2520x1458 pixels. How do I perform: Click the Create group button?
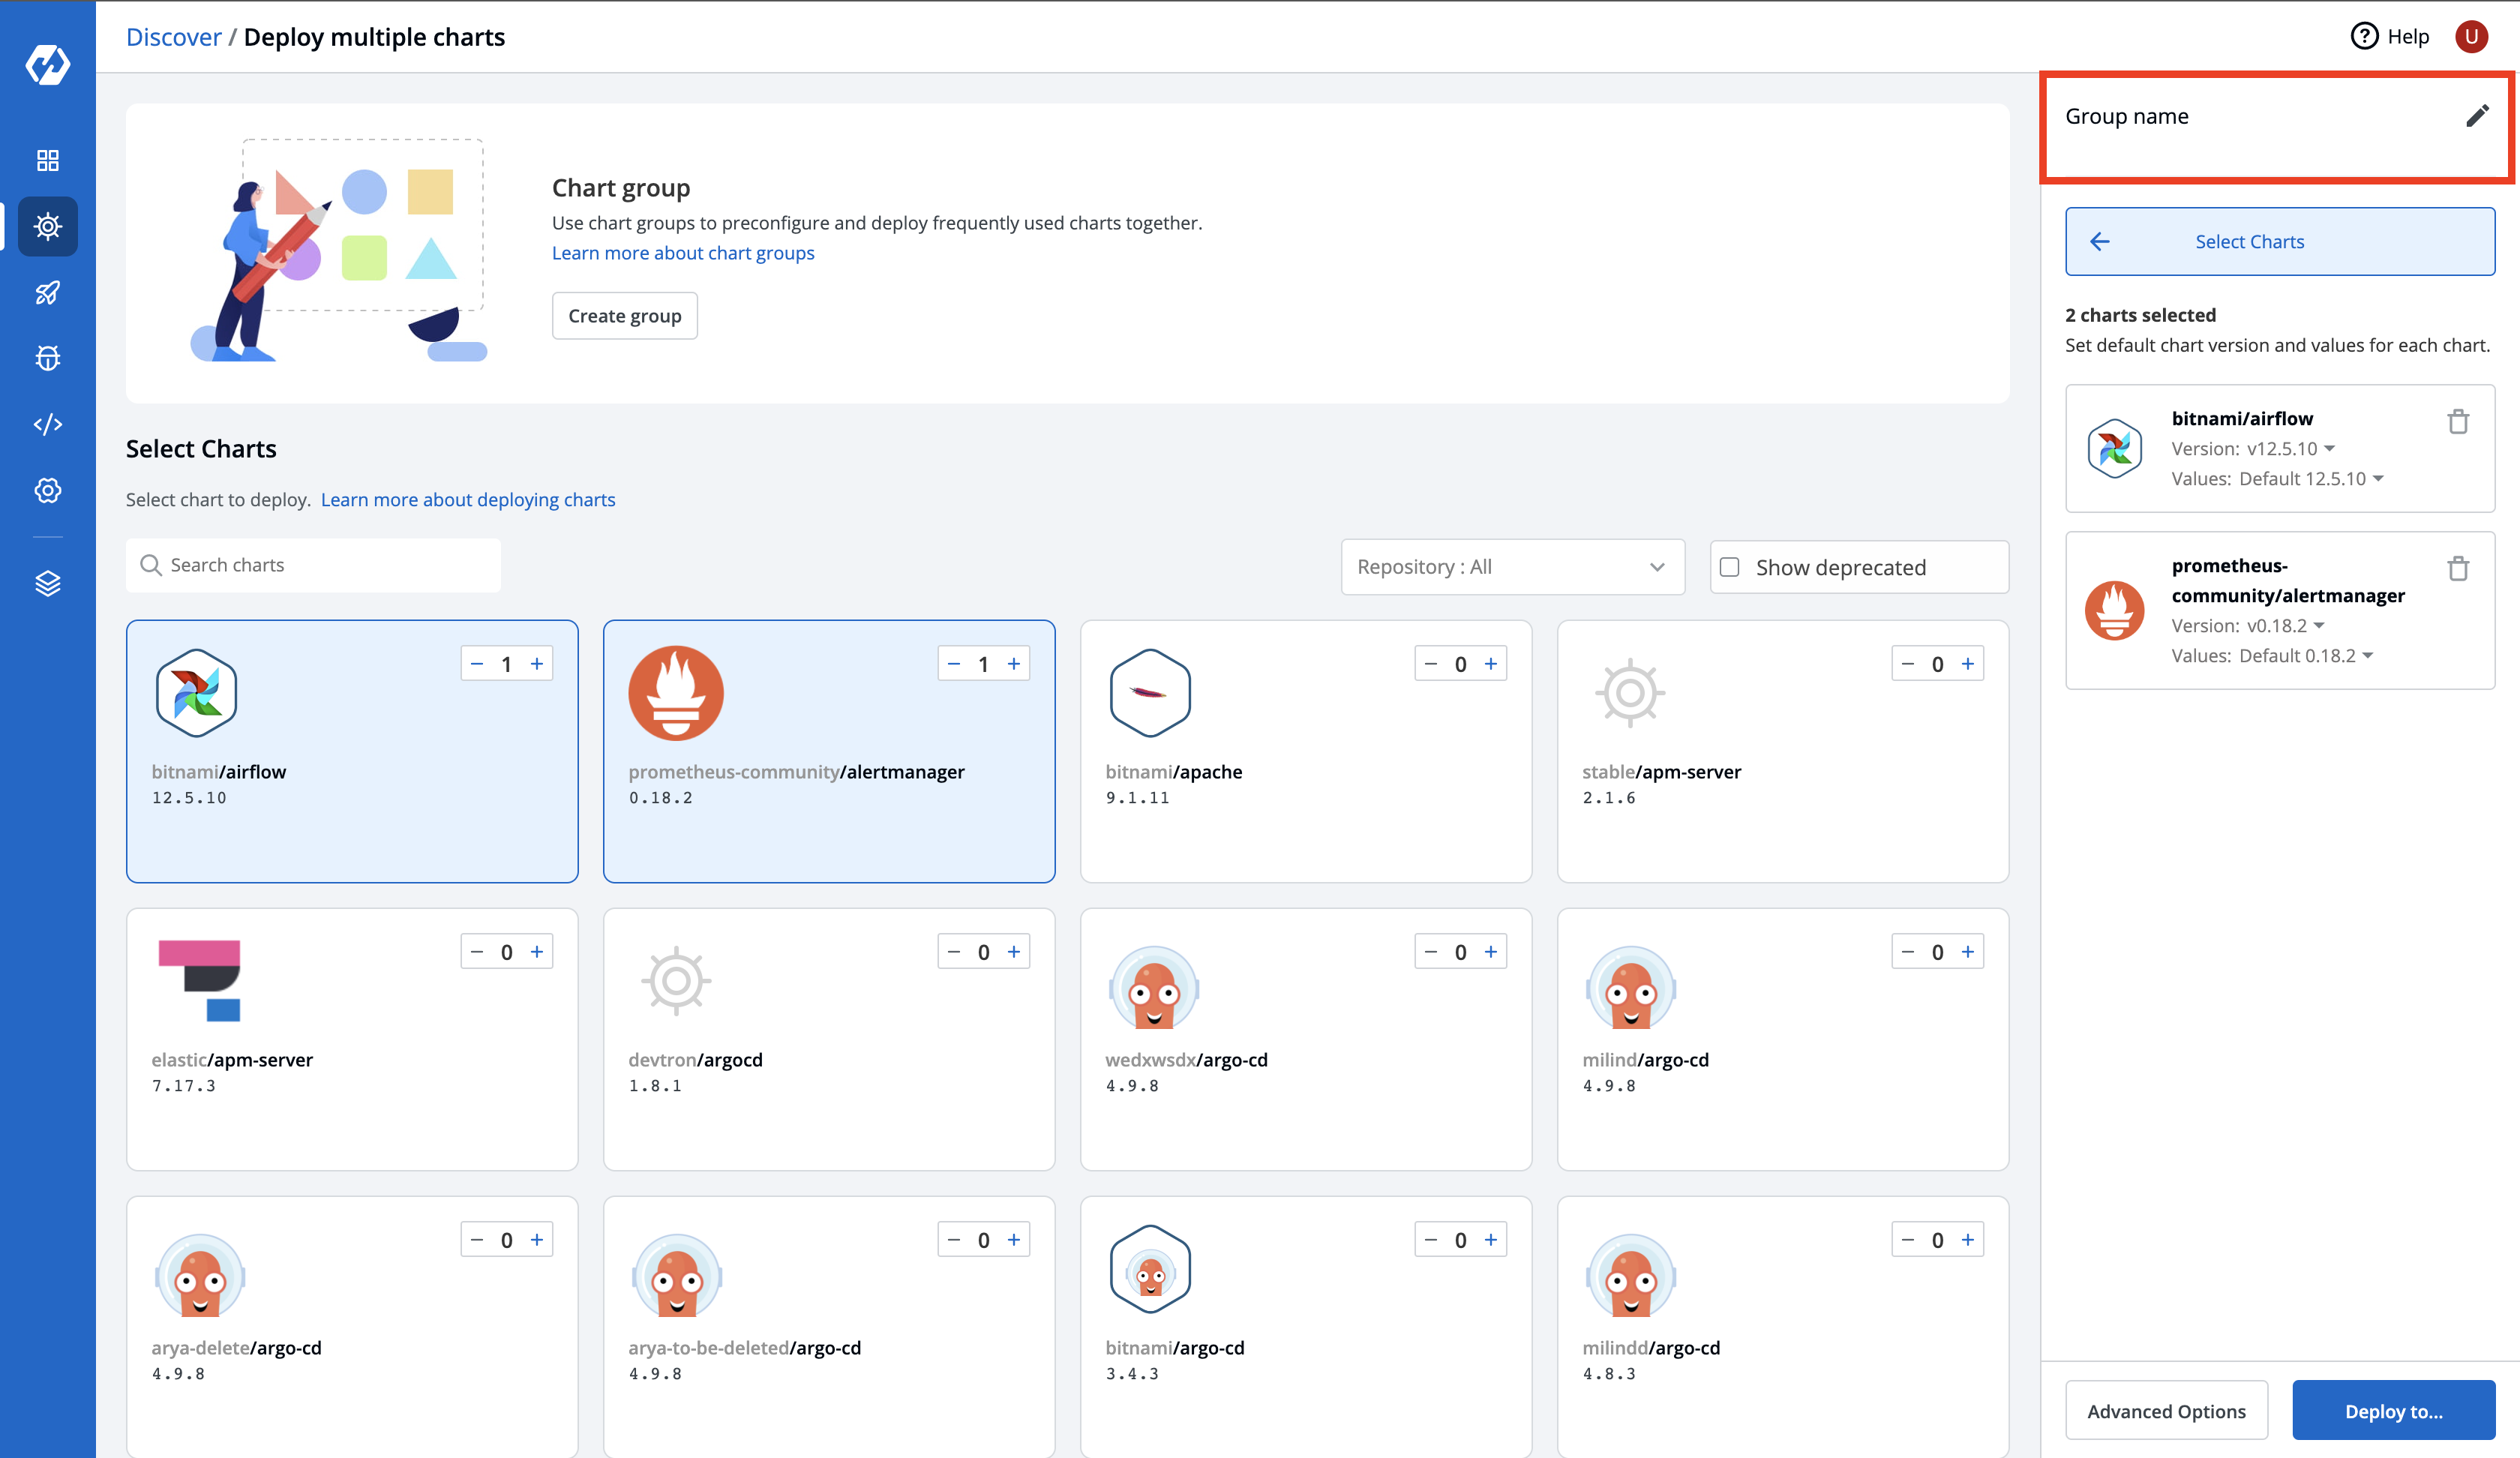coord(624,316)
